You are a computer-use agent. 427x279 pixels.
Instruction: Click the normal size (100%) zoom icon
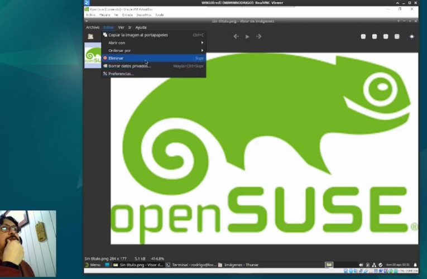point(386,36)
